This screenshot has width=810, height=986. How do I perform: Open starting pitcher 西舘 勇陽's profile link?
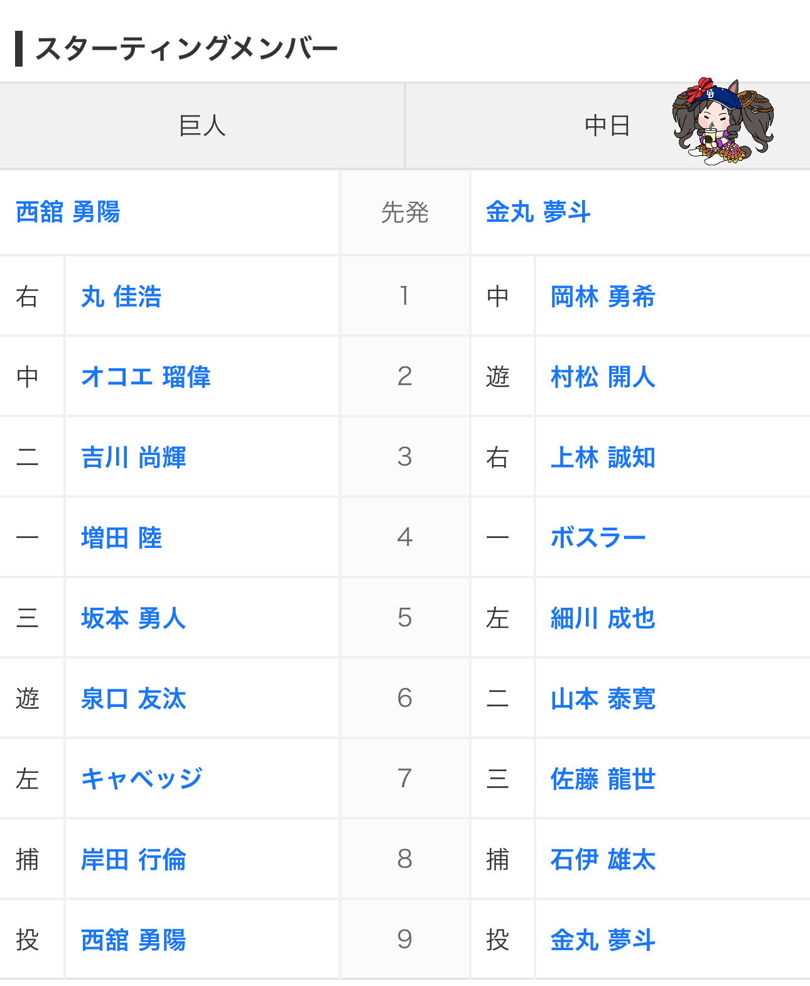[x=68, y=212]
